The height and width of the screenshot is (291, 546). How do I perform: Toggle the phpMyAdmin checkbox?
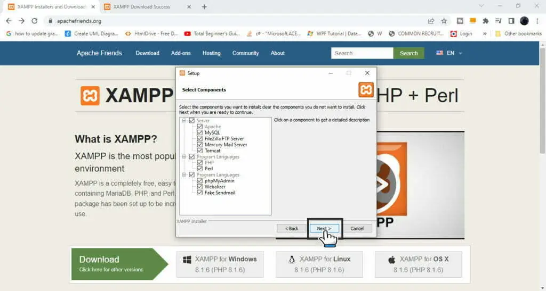pos(199,180)
